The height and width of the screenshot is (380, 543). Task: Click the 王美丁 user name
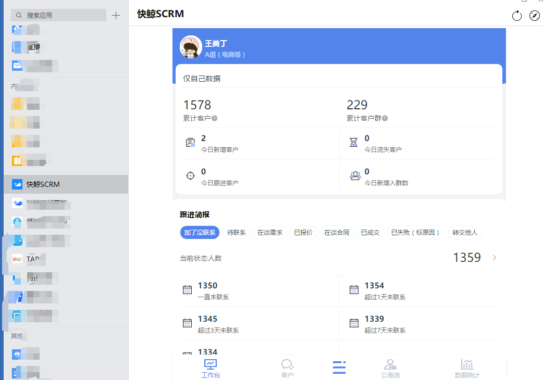216,43
